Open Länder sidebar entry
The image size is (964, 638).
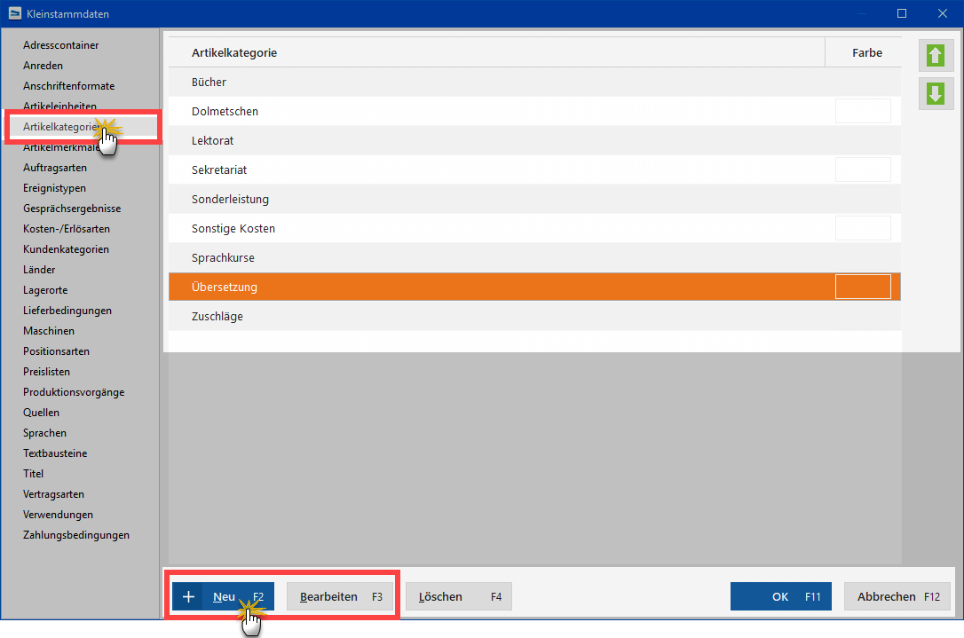point(39,269)
